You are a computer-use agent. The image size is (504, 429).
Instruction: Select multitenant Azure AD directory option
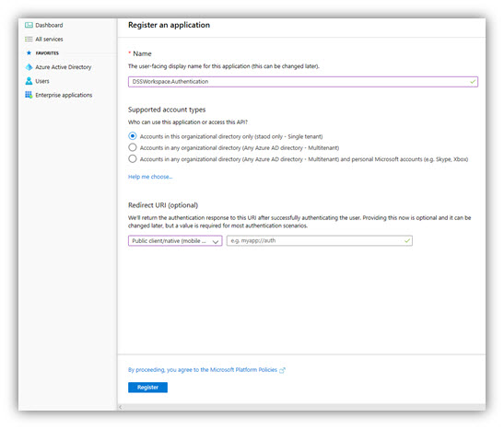[x=133, y=147]
